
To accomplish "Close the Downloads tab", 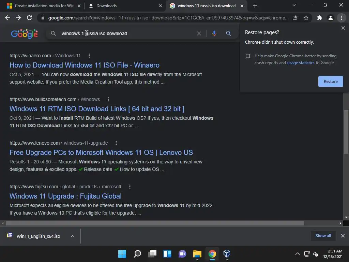I will pos(161,6).
